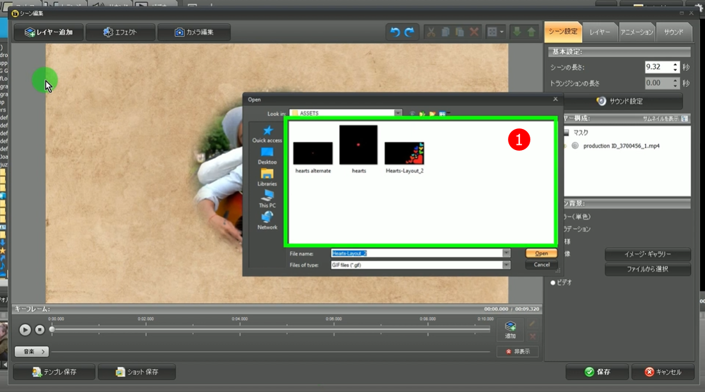Click the redo arrow icon
The width and height of the screenshot is (705, 392).
pos(409,33)
